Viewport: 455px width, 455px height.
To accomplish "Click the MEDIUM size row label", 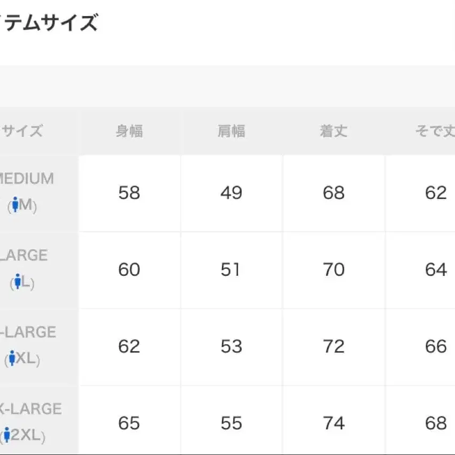I will click(28, 179).
